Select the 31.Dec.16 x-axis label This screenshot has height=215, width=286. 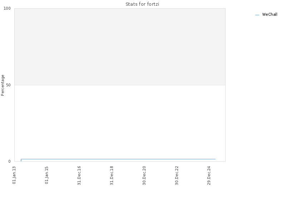pos(79,175)
